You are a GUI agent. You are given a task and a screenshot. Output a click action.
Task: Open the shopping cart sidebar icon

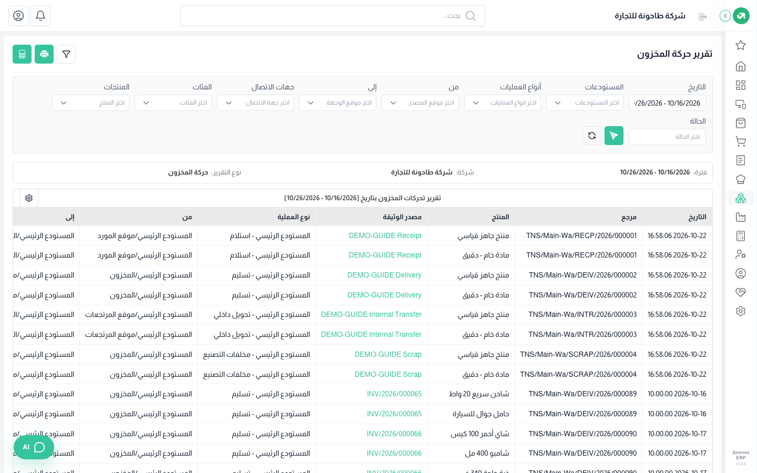[x=741, y=141]
